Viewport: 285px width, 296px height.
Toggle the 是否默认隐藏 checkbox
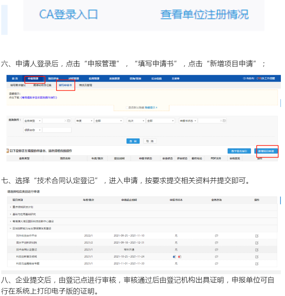tap(127, 108)
